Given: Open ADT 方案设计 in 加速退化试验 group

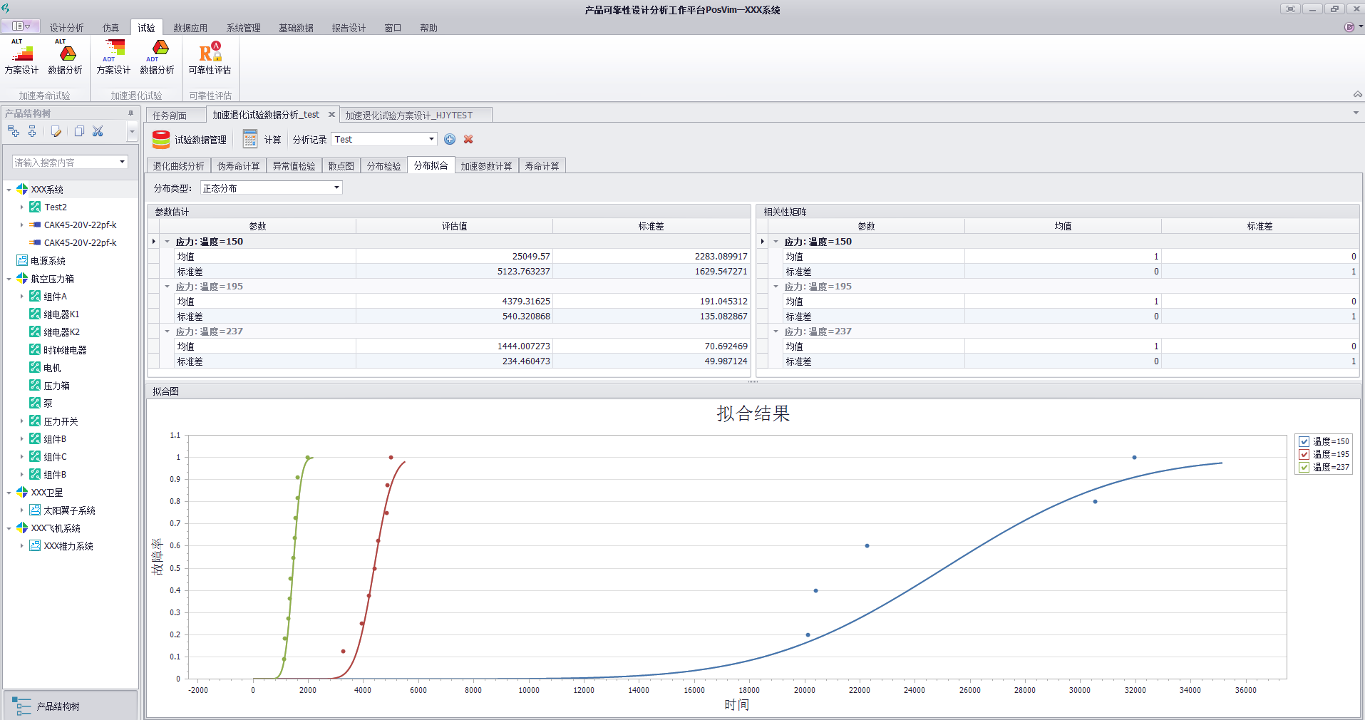Looking at the screenshot, I should [x=113, y=58].
